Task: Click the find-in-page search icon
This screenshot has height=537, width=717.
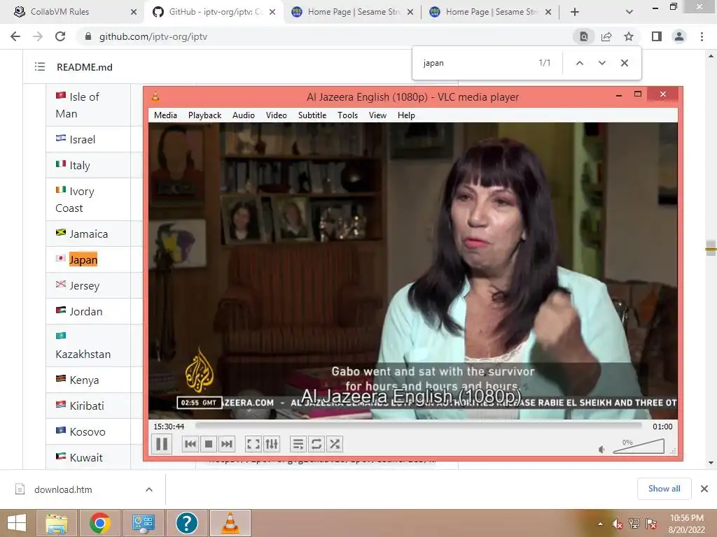Action: click(x=584, y=36)
